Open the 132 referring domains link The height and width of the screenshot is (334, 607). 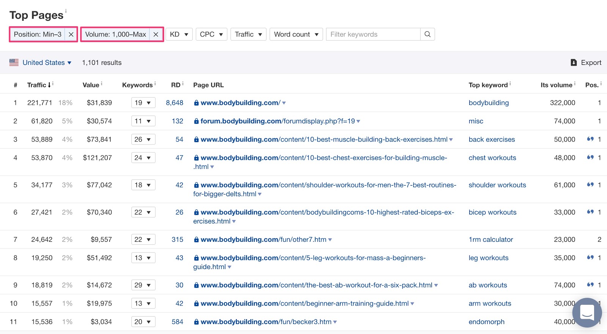[178, 121]
